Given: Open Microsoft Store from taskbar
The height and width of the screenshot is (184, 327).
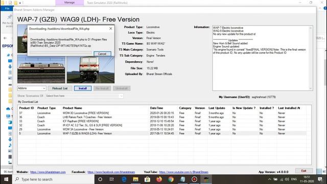Looking at the screenshot, I should pos(147,179).
